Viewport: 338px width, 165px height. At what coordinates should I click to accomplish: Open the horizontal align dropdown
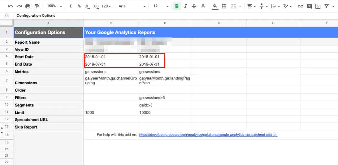pyautogui.click(x=251, y=6)
